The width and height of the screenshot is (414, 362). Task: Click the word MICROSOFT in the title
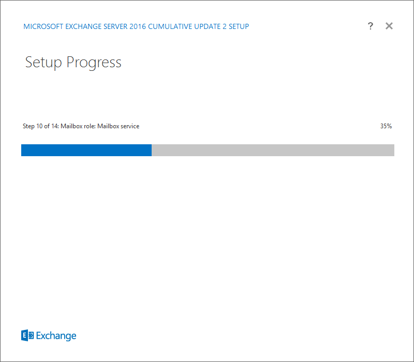pos(43,26)
